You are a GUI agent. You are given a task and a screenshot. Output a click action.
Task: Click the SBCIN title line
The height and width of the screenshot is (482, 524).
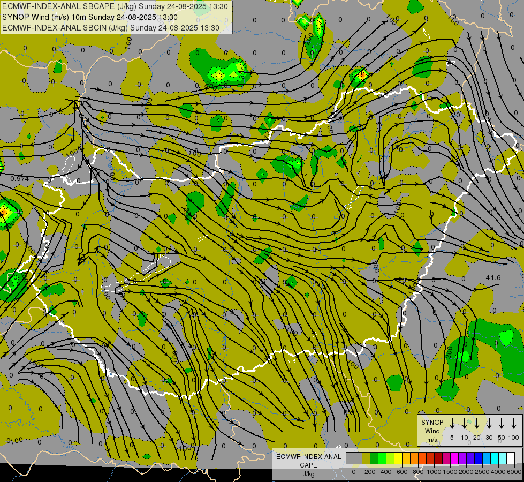pos(111,28)
